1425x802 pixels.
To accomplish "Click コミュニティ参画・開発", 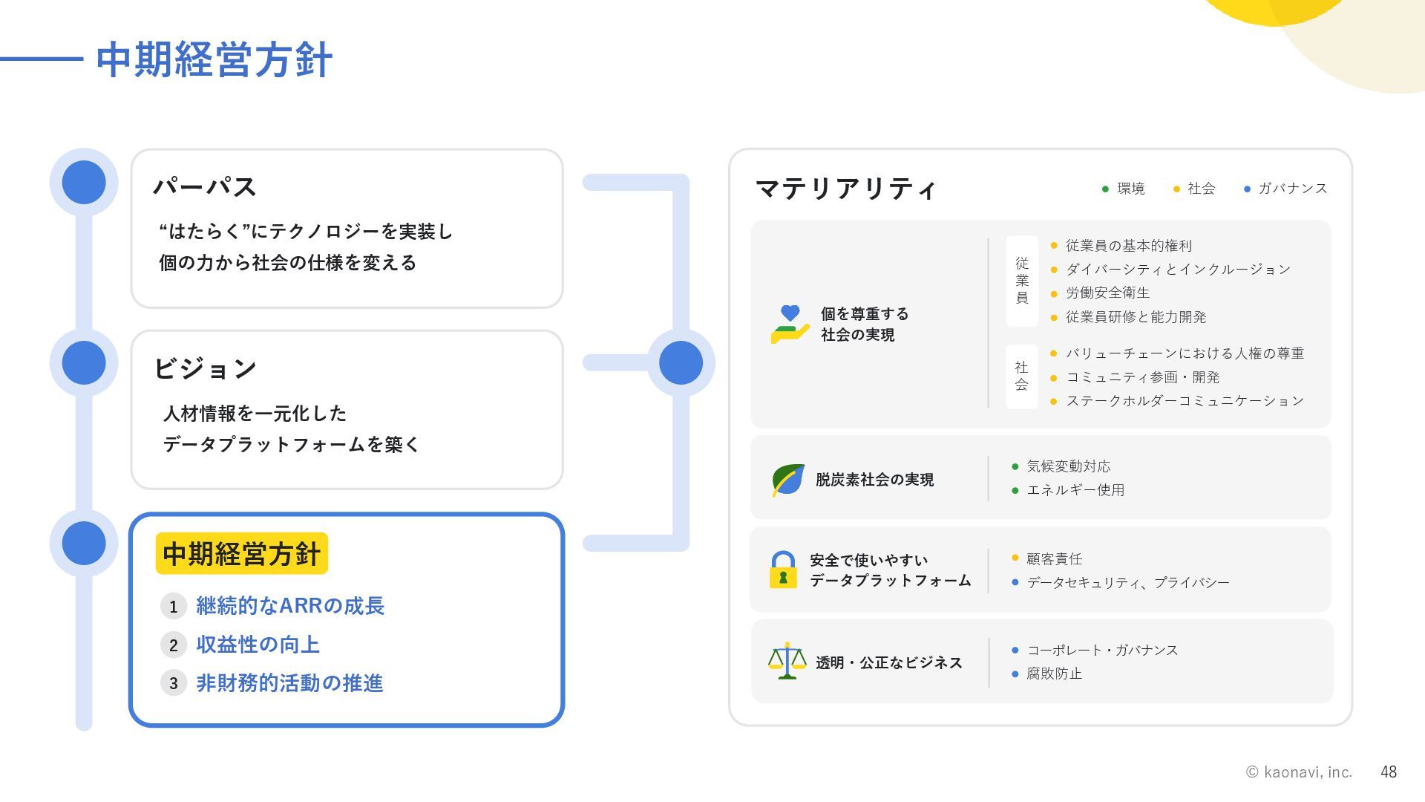I will point(1143,377).
